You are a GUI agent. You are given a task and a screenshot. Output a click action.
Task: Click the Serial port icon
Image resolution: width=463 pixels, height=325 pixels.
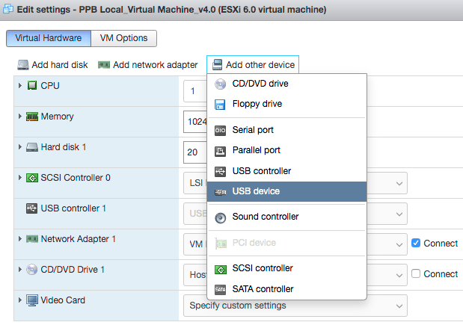(220, 130)
